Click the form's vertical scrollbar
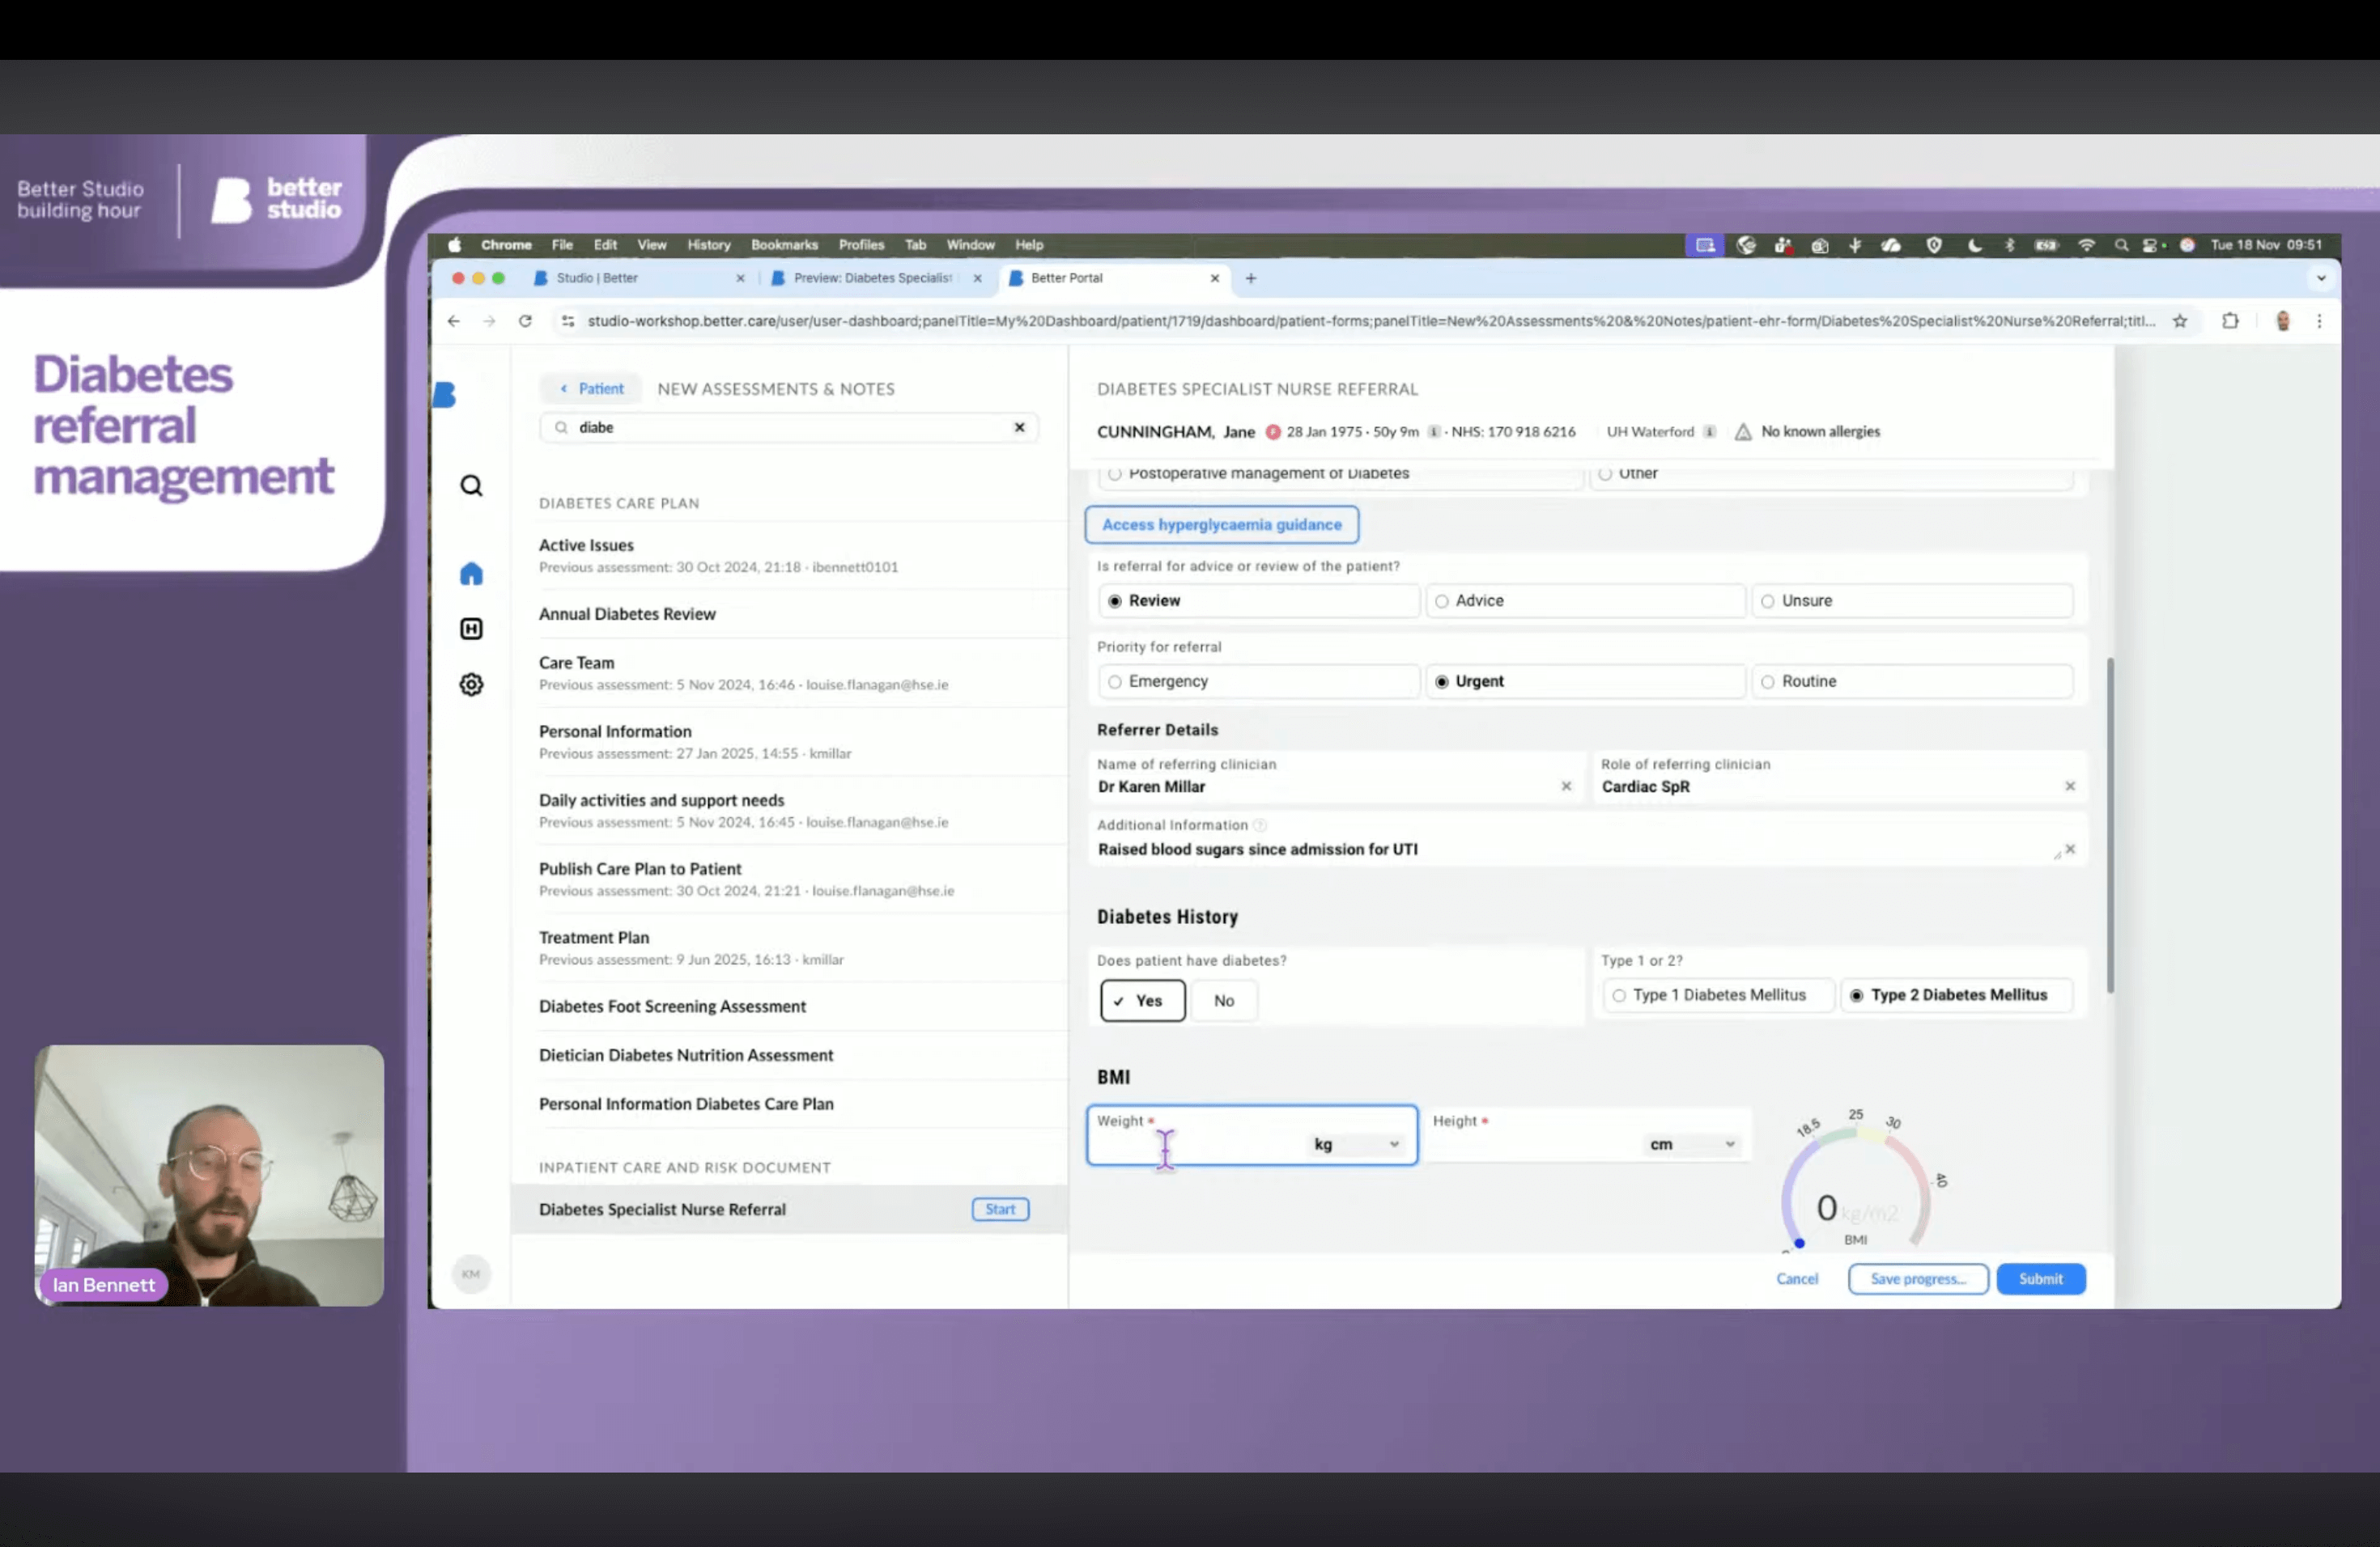 (2110, 824)
